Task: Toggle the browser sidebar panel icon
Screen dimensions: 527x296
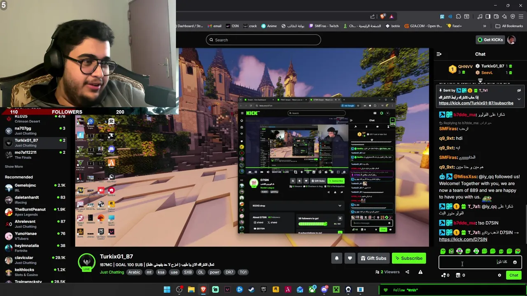Action: tap(488, 16)
